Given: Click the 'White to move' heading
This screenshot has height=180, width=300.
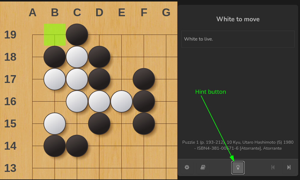Looking at the screenshot, I should pos(238,19).
